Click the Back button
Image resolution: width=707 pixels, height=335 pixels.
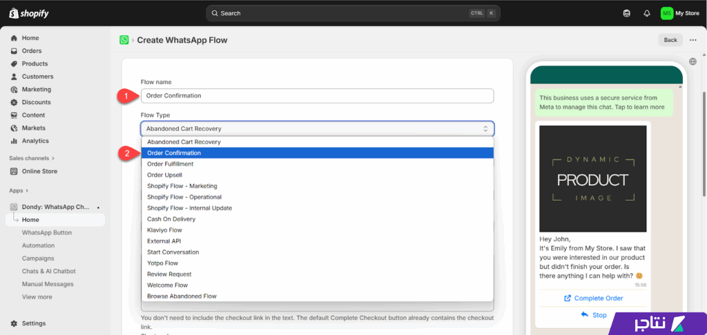[670, 40]
